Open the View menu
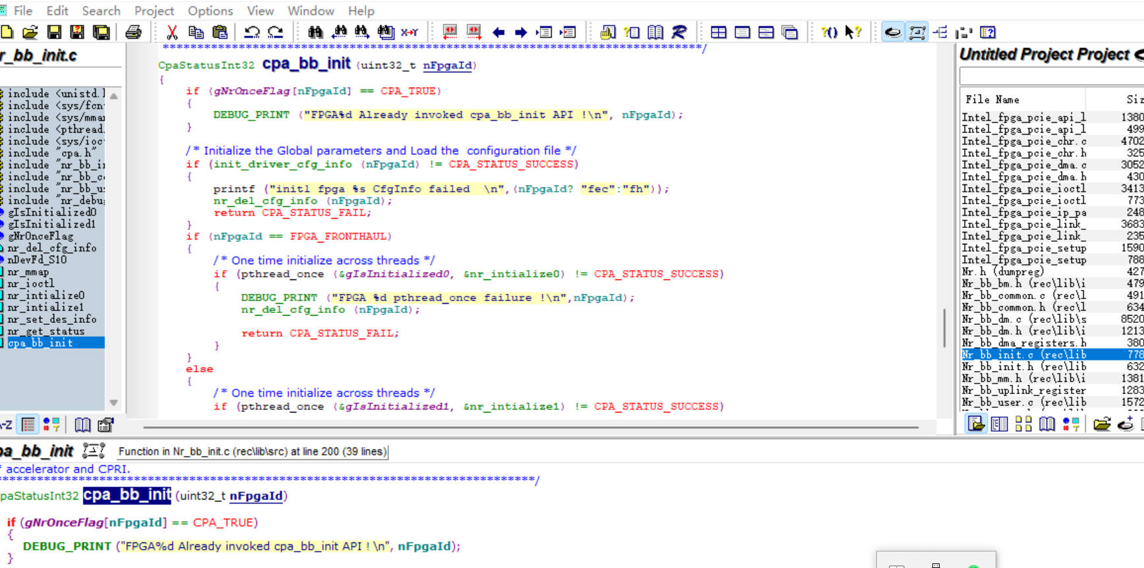This screenshot has height=568, width=1144. [x=260, y=11]
